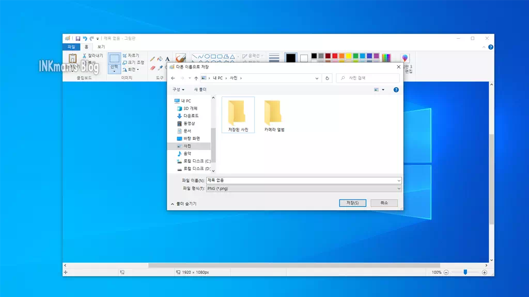The width and height of the screenshot is (529, 297).
Task: Click 내 PC in the address breadcrumb
Action: point(217,78)
